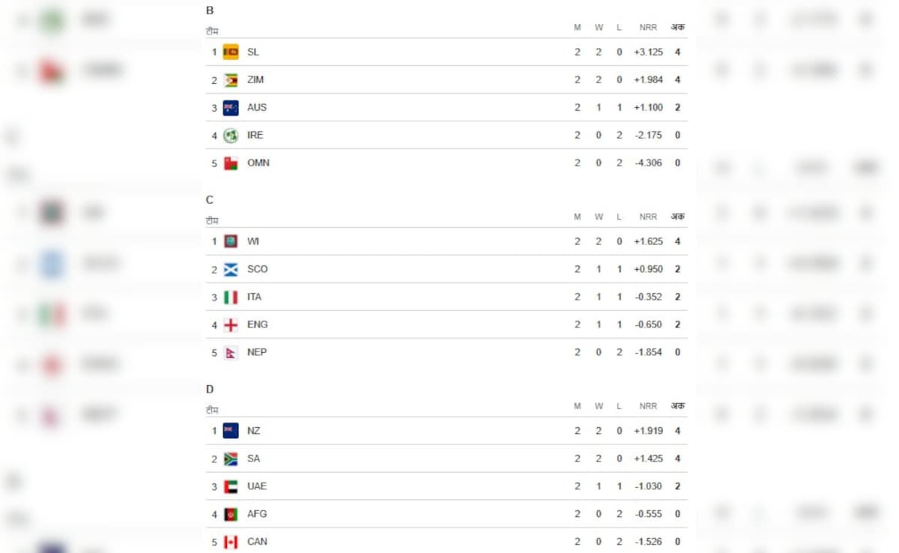This screenshot has height=553, width=899.
Task: Click the Afghanistan flag icon
Action: click(x=231, y=514)
